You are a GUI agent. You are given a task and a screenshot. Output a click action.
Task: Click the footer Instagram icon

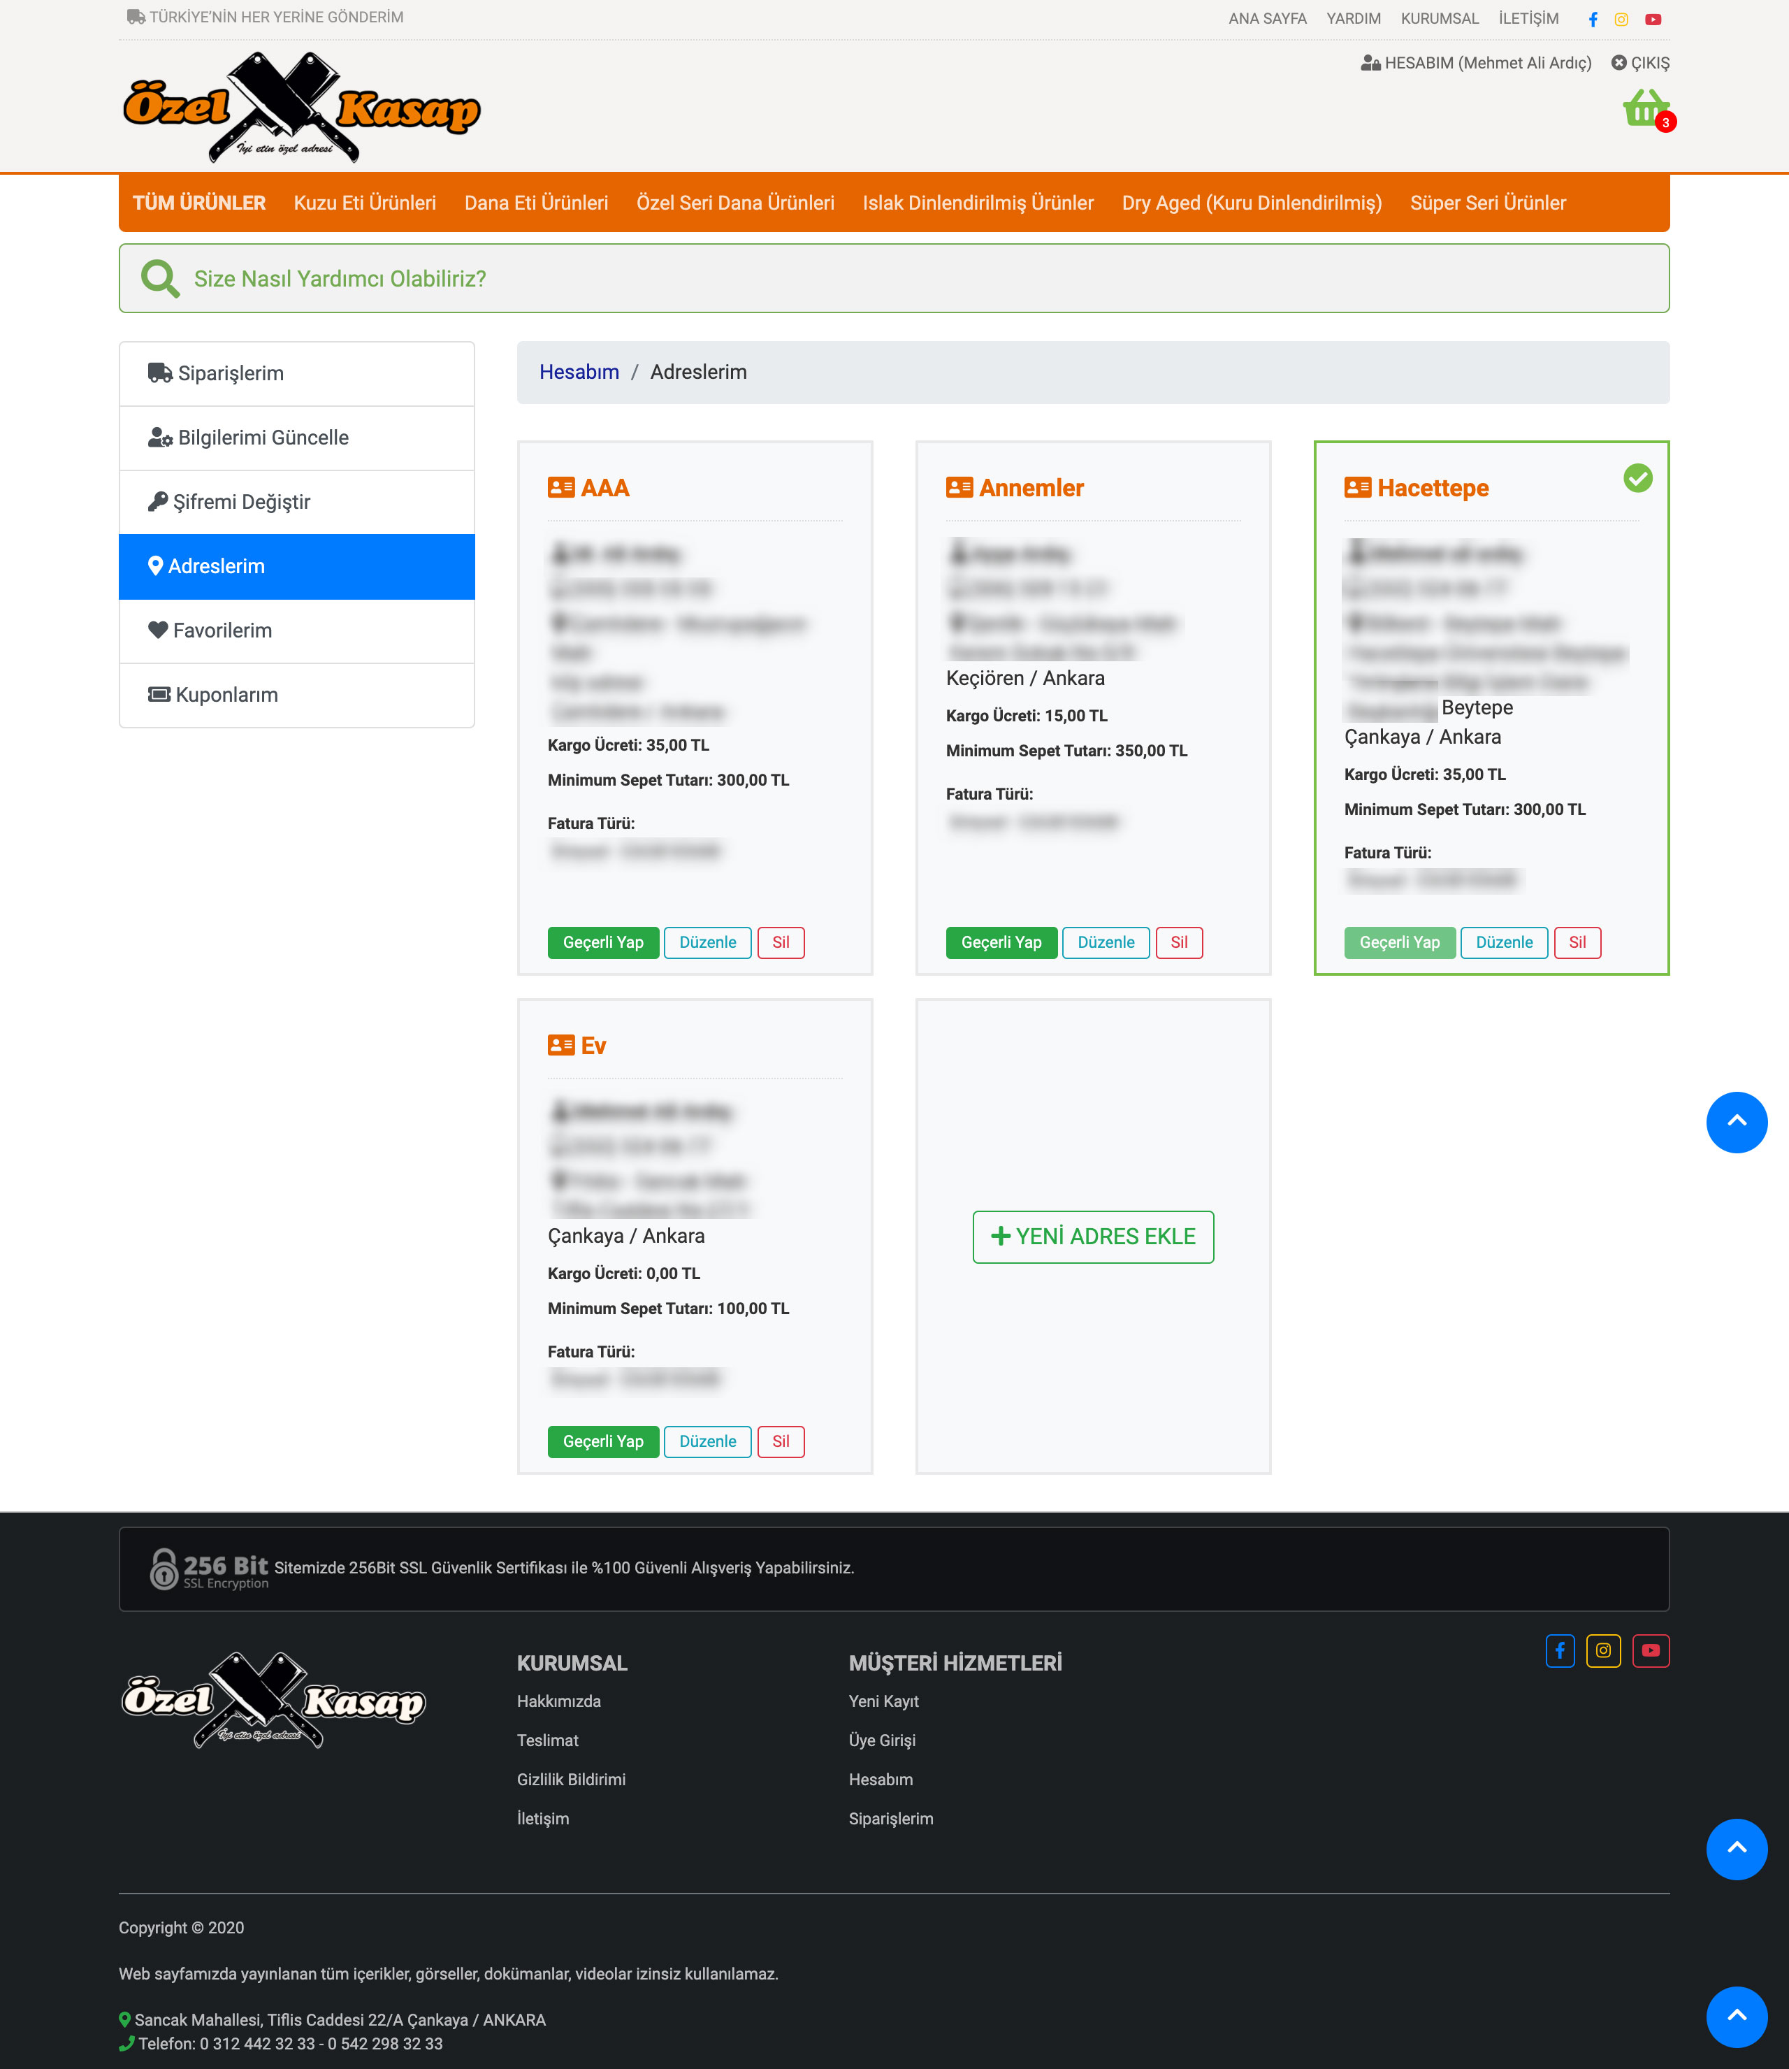(x=1603, y=1650)
